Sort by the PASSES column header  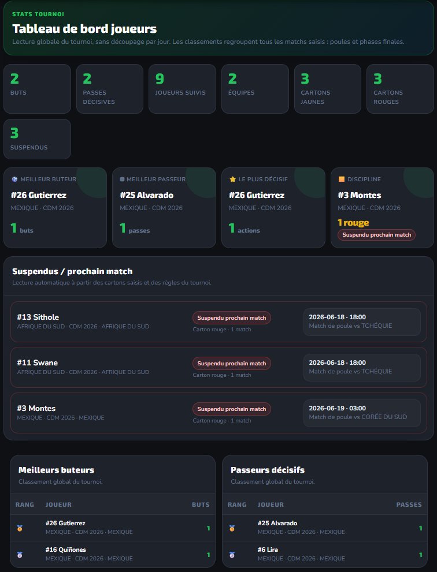[409, 504]
